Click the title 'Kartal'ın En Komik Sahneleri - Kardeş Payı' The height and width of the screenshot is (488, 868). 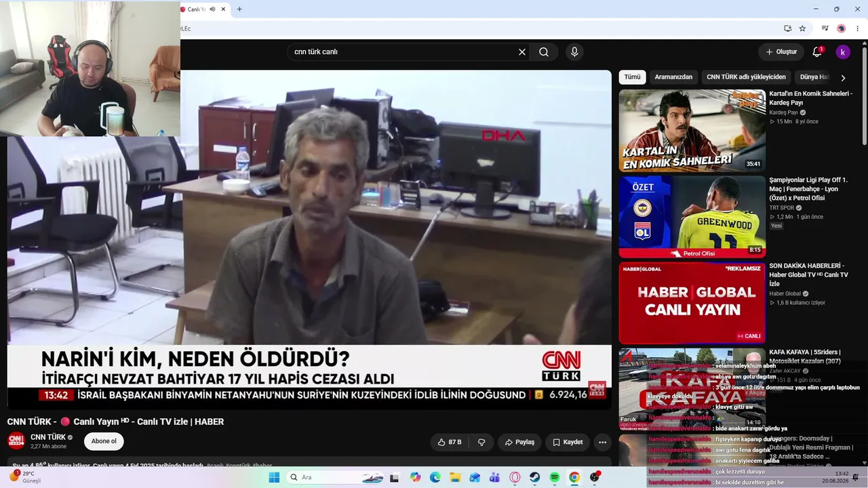810,98
